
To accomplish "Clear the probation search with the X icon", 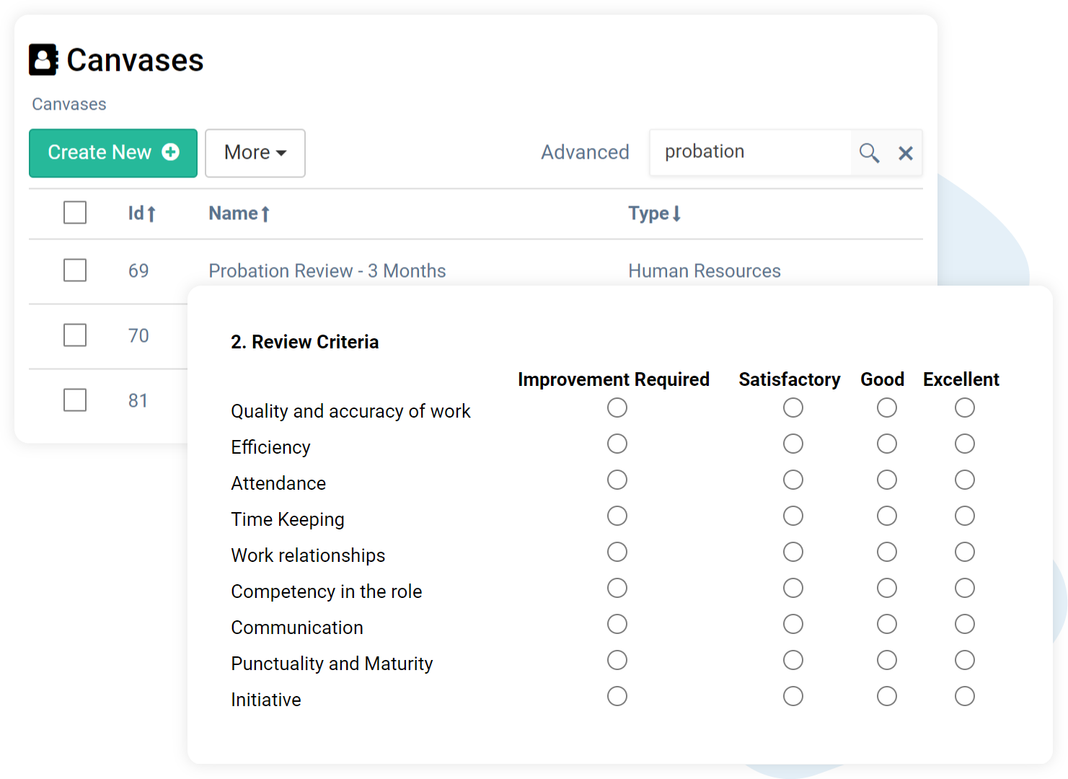I will (x=906, y=153).
